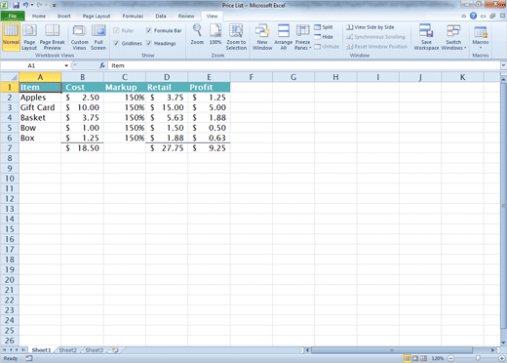
Task: Select the Gift Card cell
Action: (40, 107)
